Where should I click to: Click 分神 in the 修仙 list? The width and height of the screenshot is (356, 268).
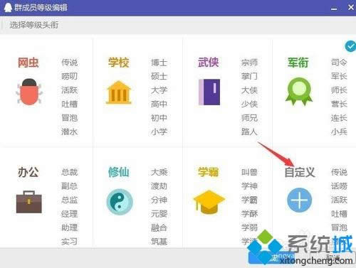[x=159, y=200]
